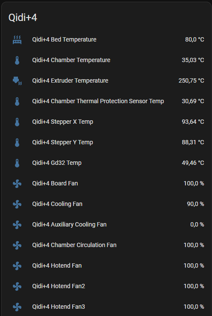The image size is (212, 316).
Task: Click the Auxiliary Cooling Fan icon
Action: coord(17,225)
